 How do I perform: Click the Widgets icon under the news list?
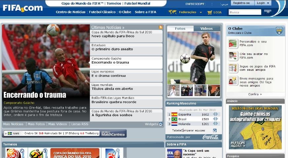coord(161,124)
